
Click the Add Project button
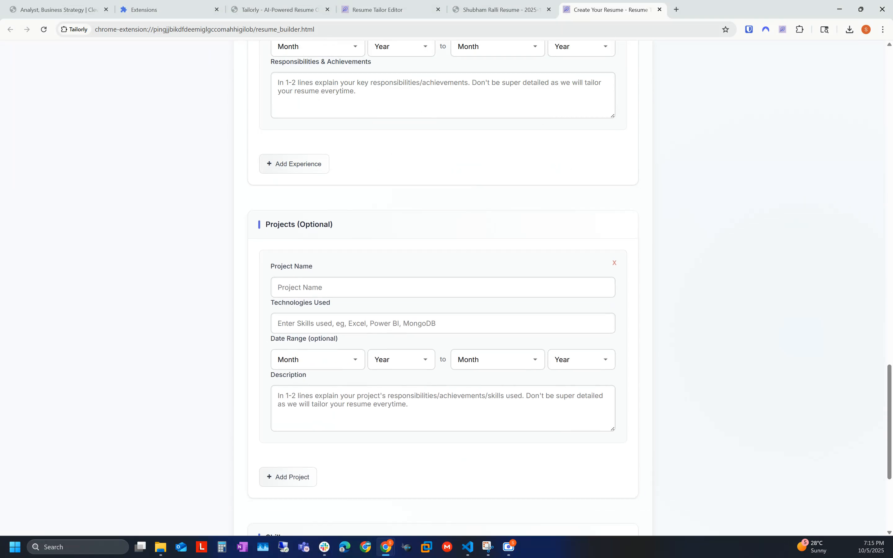pyautogui.click(x=288, y=476)
